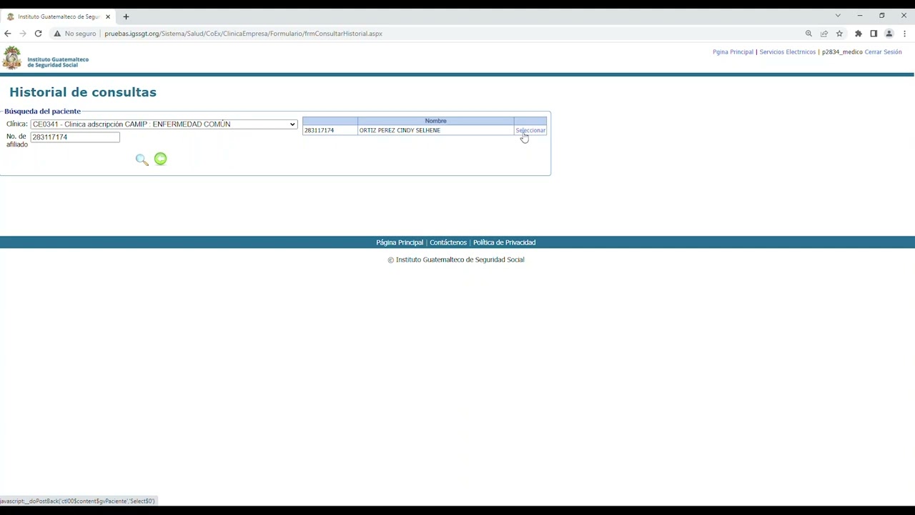Viewport: 915px width, 515px height.
Task: Minimize the browser window
Action: coord(860,16)
